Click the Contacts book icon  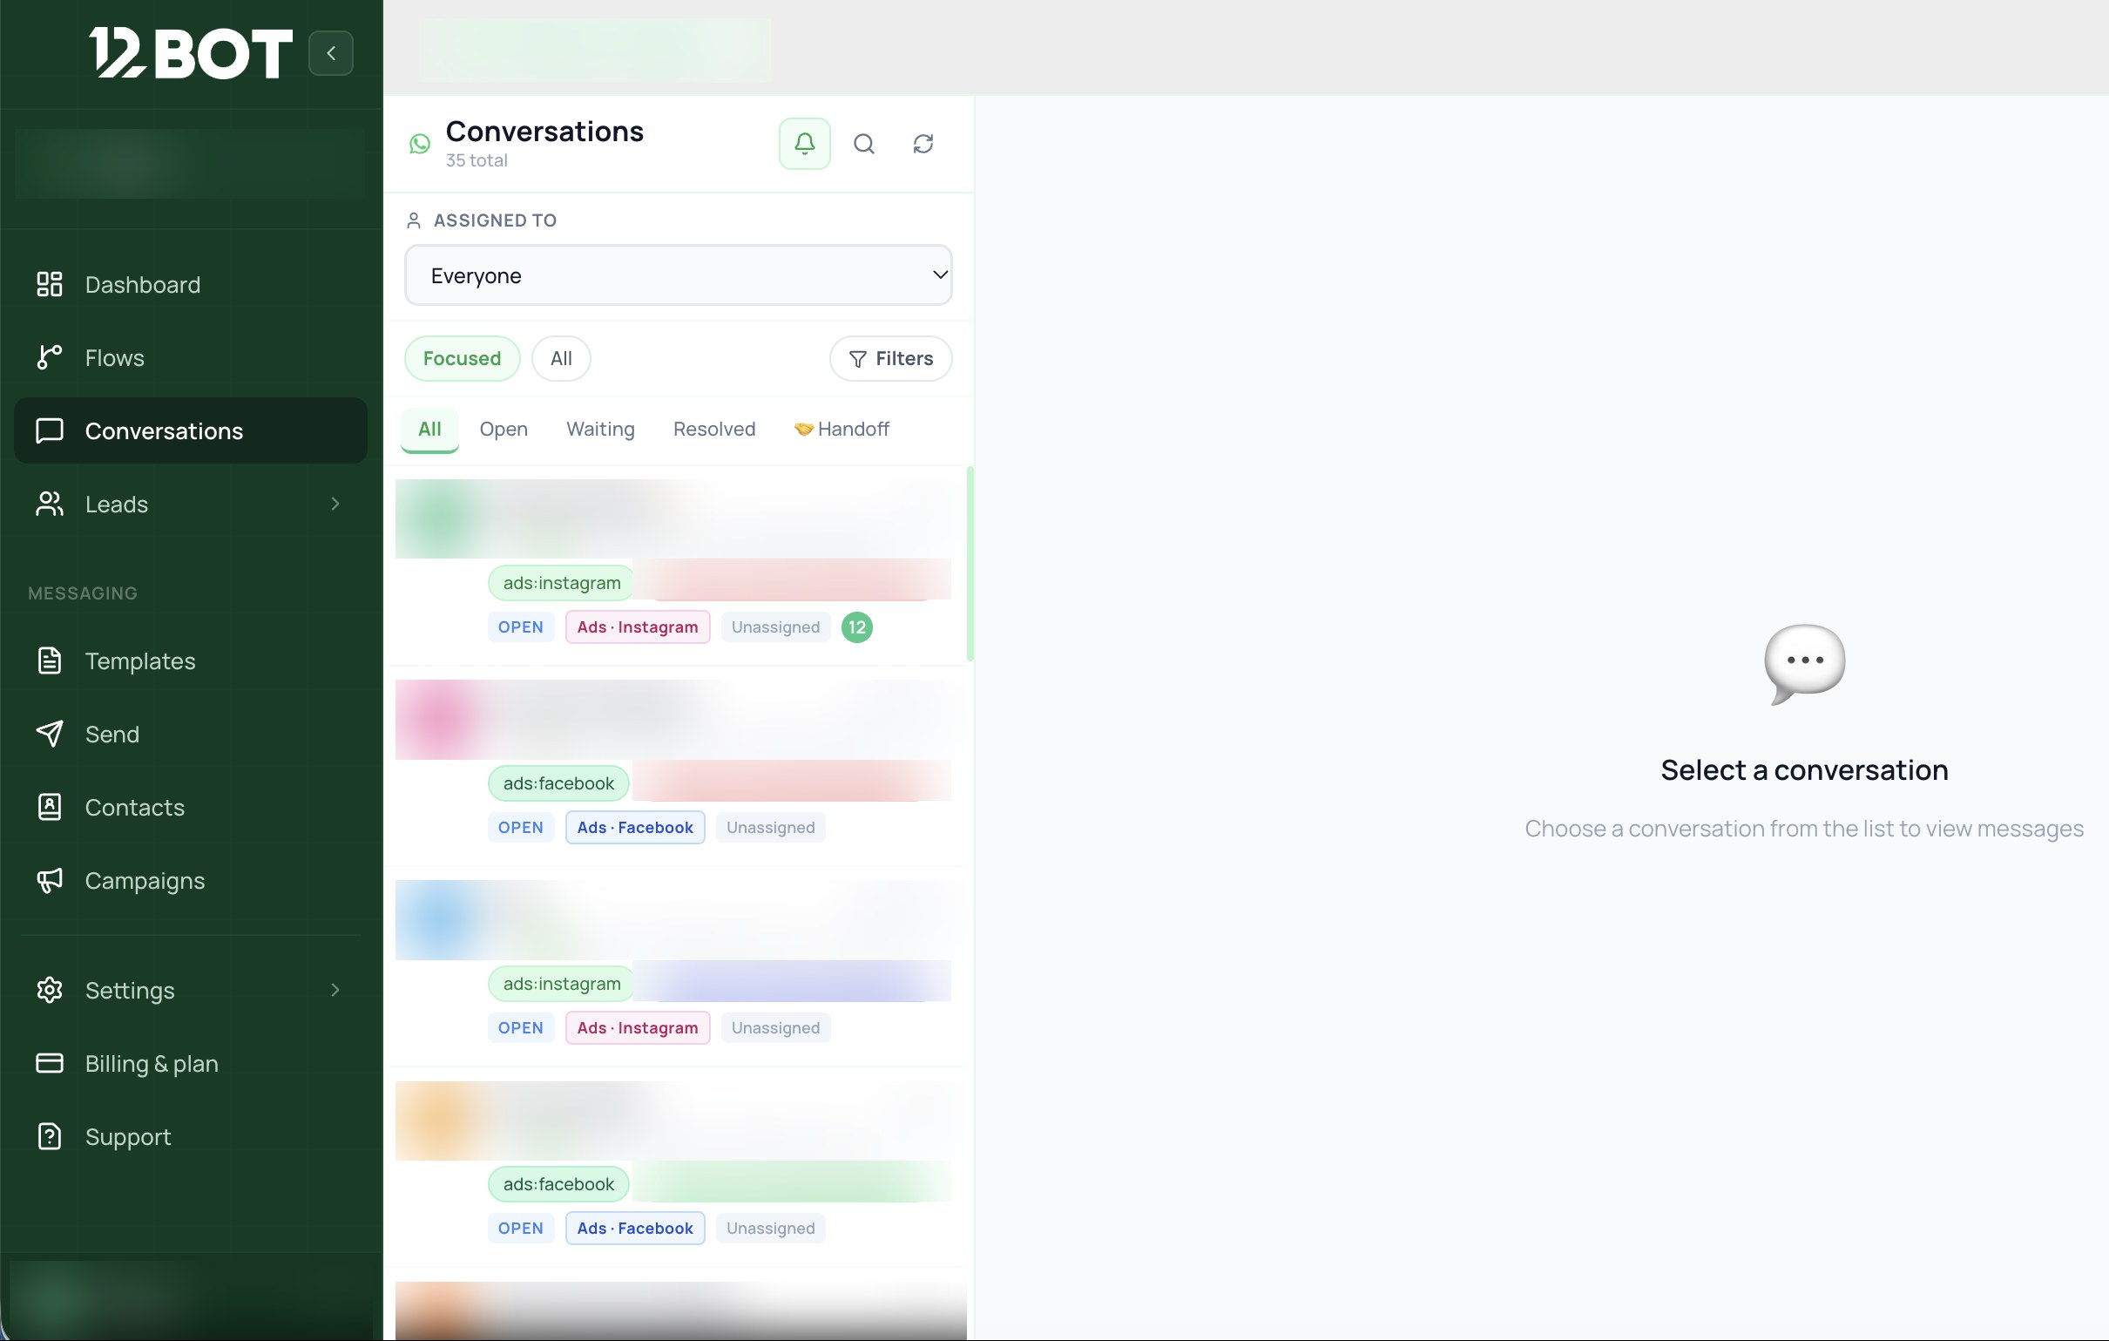coord(49,807)
